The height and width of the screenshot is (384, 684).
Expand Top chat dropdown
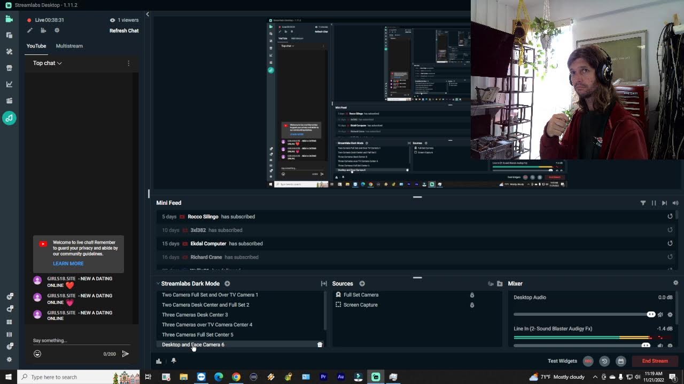[47, 63]
